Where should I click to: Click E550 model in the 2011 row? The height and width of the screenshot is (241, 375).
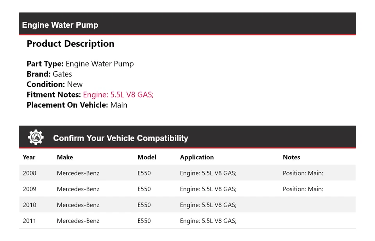point(144,221)
